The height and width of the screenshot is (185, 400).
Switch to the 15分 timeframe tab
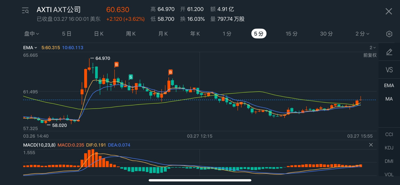tap(291, 34)
